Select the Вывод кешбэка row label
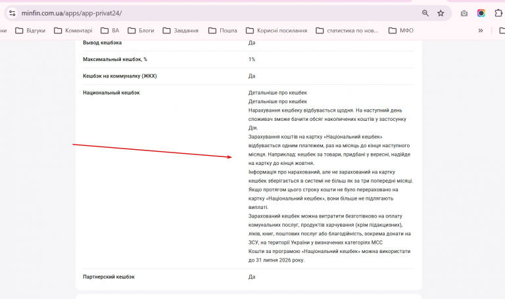 (103, 43)
